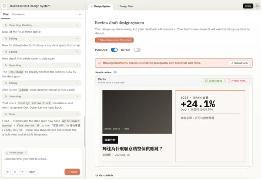Click the Needs review count badge 10
Viewport: 261px width, 179px height.
click(115, 72)
